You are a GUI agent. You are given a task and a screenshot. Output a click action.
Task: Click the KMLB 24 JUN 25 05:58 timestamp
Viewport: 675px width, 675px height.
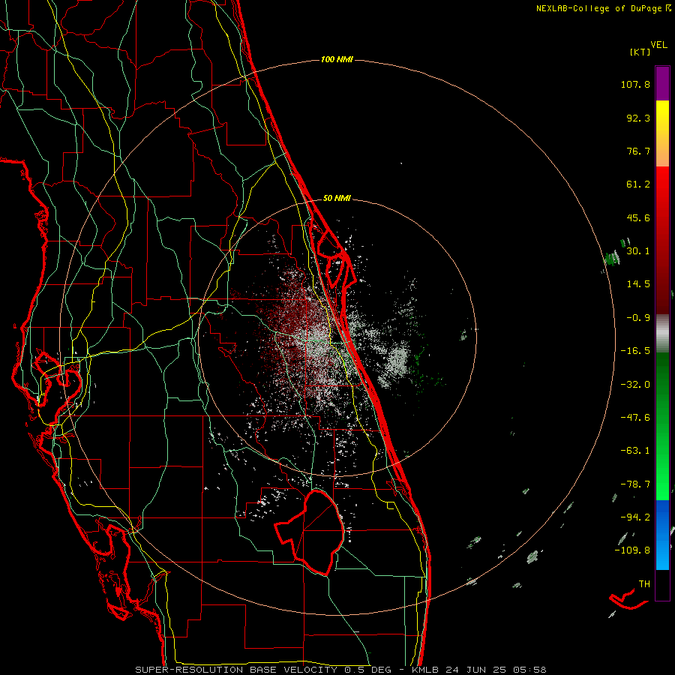[x=479, y=670]
